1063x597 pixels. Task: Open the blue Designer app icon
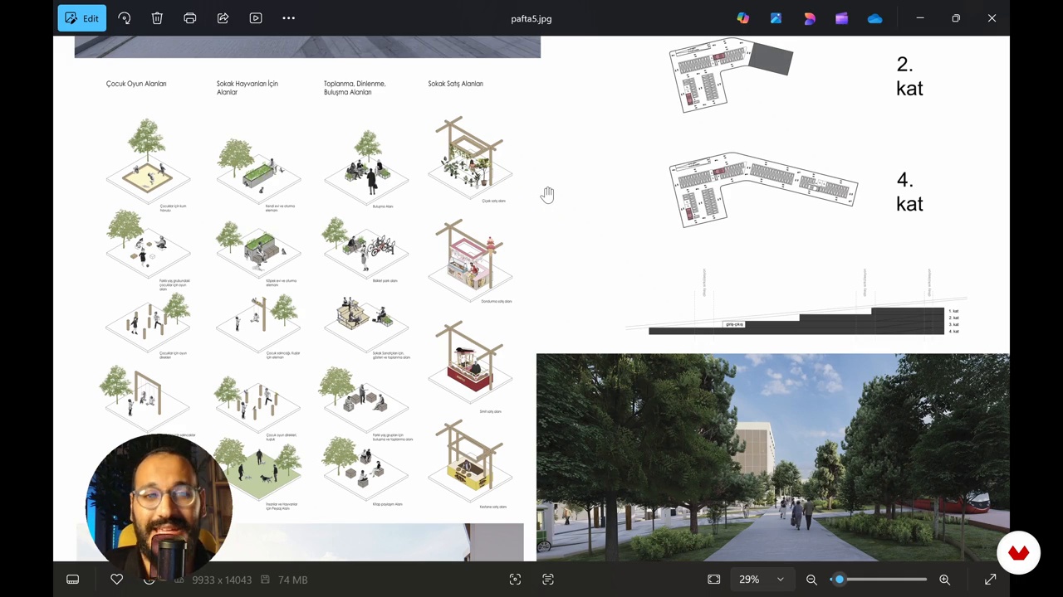point(776,18)
